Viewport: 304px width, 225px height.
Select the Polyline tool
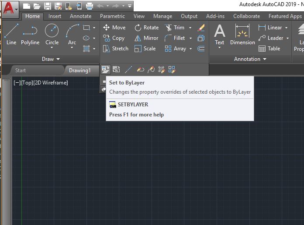30,34
